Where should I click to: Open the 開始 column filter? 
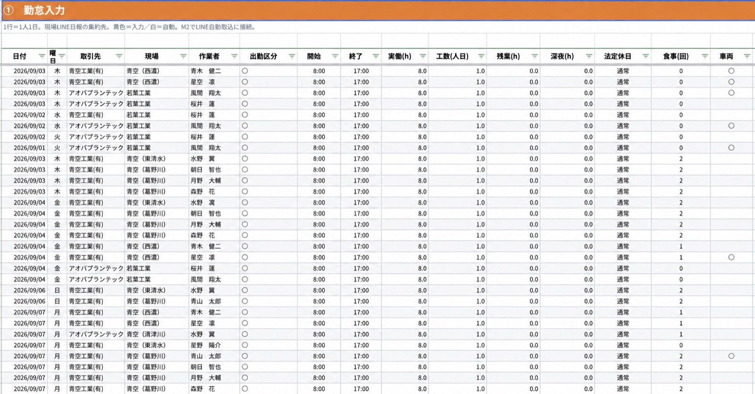(335, 56)
